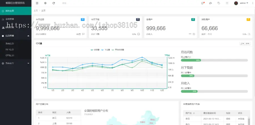The height and width of the screenshot is (125, 255).
Task: Click 内蒙古 region on the map
Action: click(x=143, y=122)
